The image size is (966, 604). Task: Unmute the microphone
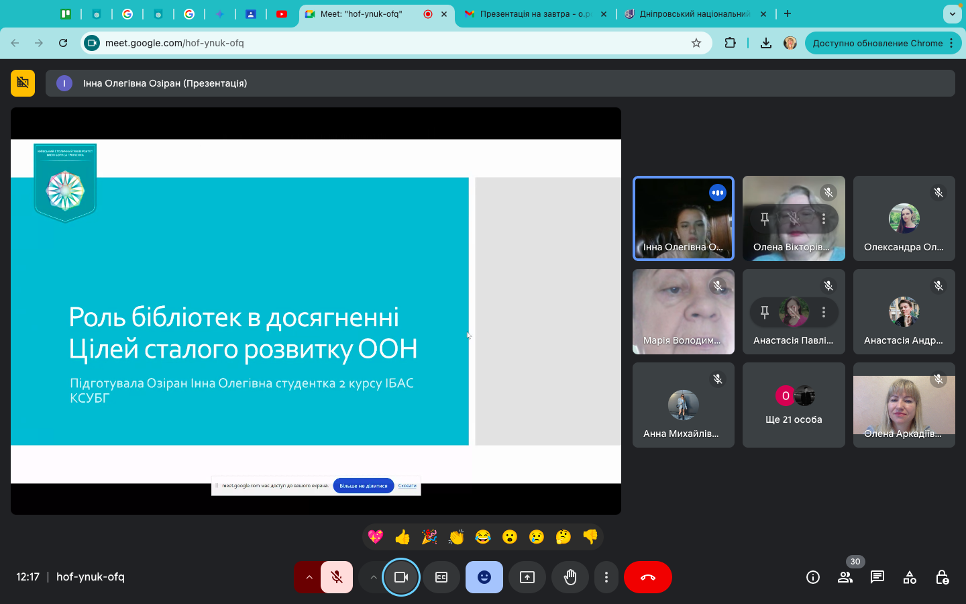[337, 577]
